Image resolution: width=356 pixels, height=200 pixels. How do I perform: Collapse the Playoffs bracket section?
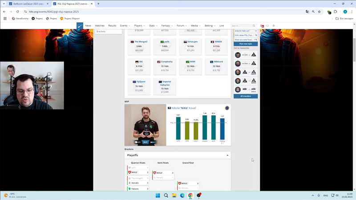click(x=227, y=155)
